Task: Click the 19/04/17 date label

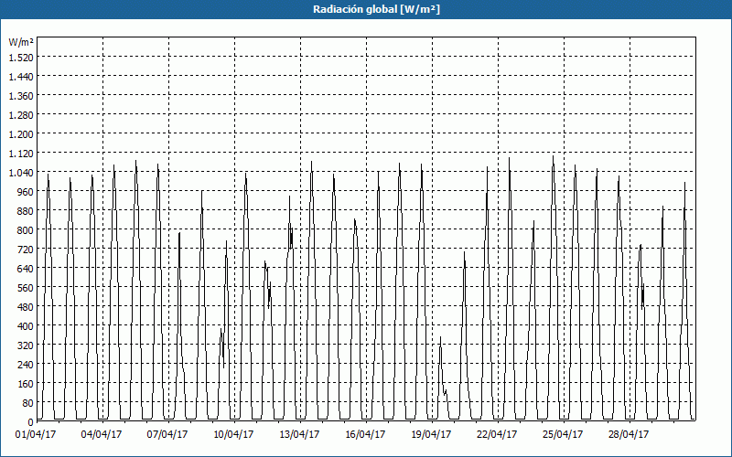Action: pyautogui.click(x=431, y=435)
